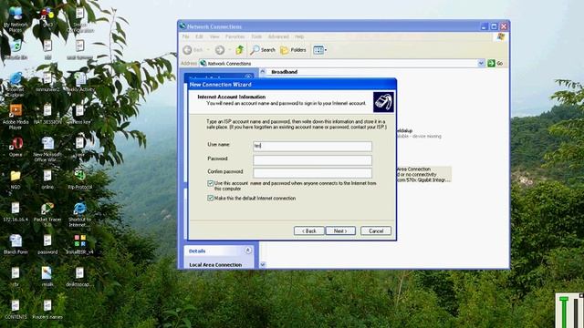Image resolution: width=584 pixels, height=328 pixels.
Task: Click the task pane scroll up arrow
Action: click(263, 72)
